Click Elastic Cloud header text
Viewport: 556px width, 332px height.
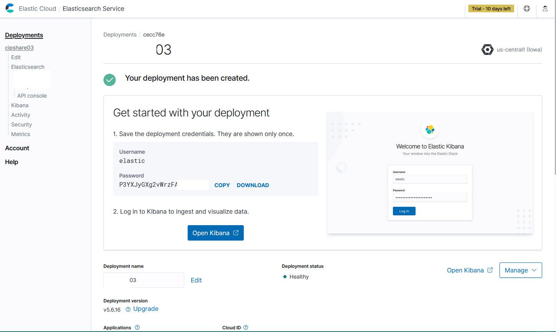[37, 8]
